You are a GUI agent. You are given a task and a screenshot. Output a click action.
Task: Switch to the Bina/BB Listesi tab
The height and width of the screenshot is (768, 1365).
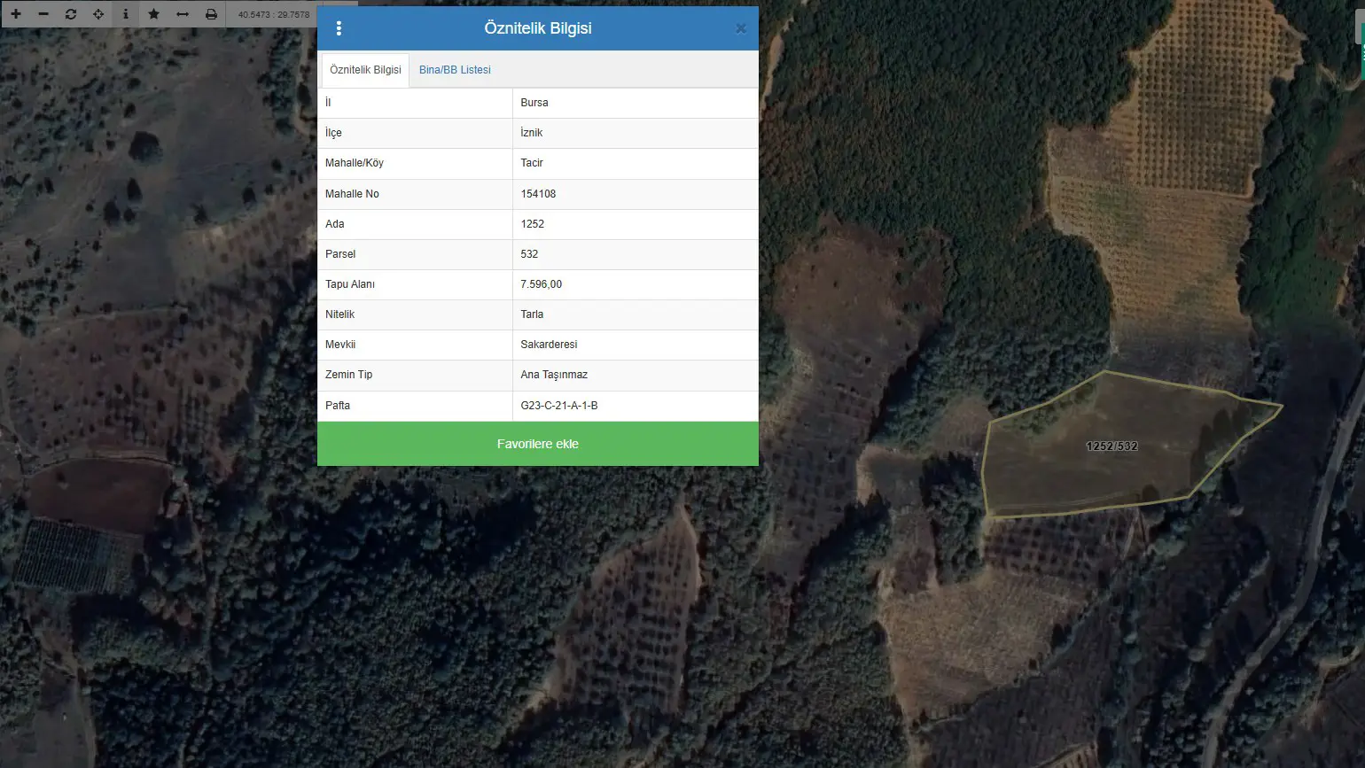(x=455, y=70)
